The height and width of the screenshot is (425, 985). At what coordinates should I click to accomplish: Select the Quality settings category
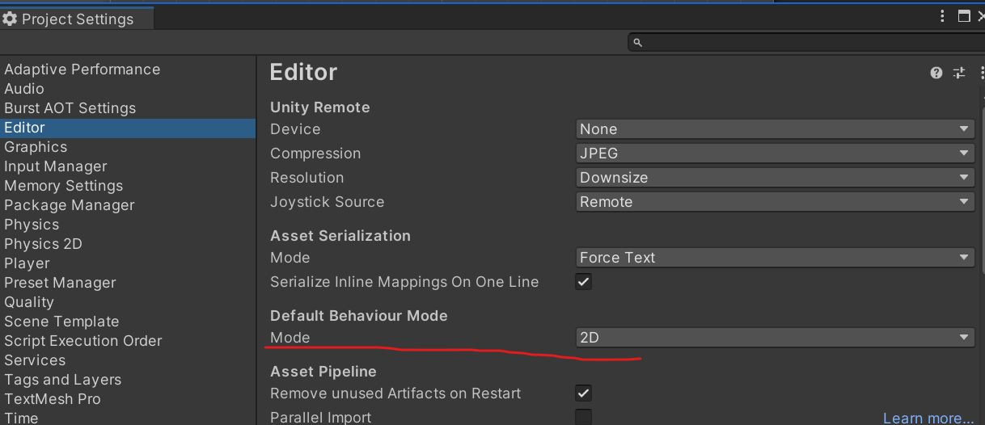[x=128, y=302]
